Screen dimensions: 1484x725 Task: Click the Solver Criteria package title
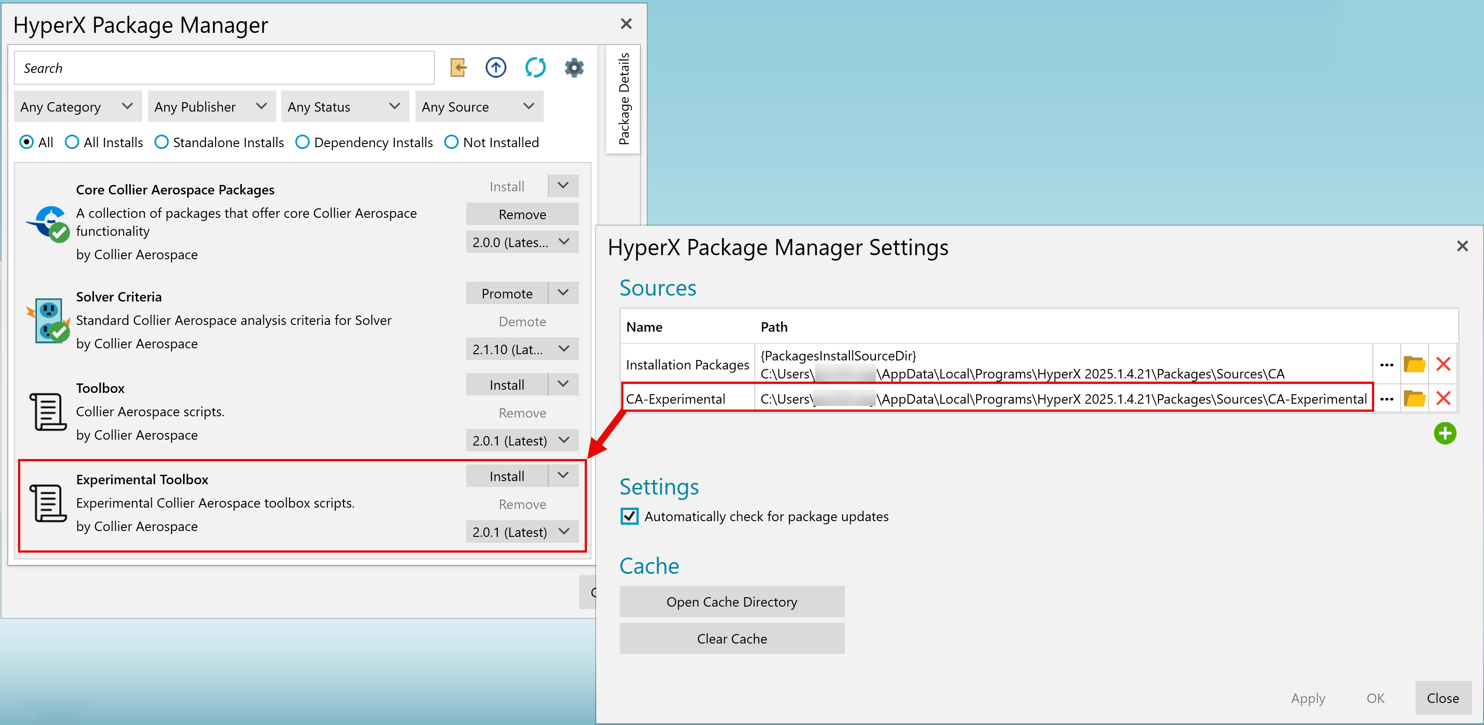point(119,297)
